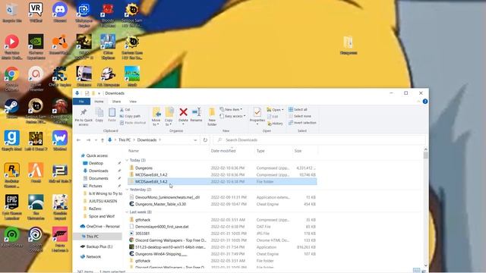This screenshot has height=273, width=486.
Task: Open the Forza Horizon 5 shortcut
Action: tap(60, 239)
